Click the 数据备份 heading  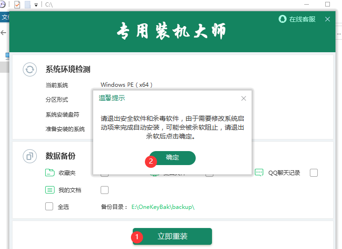point(61,156)
